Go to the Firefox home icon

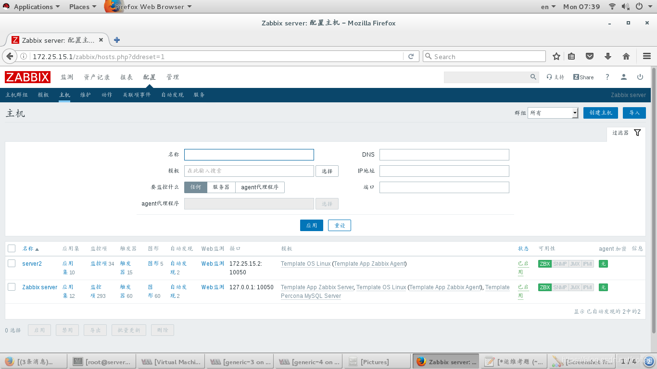coord(626,56)
